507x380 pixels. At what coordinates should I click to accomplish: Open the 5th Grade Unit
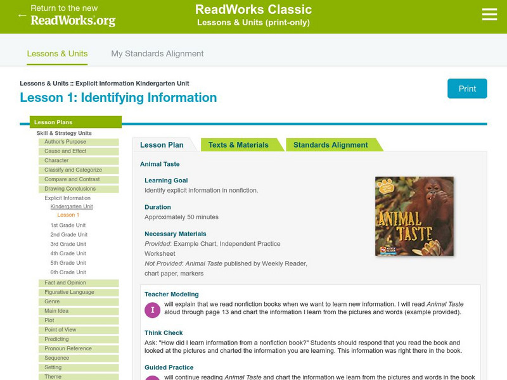[68, 263]
